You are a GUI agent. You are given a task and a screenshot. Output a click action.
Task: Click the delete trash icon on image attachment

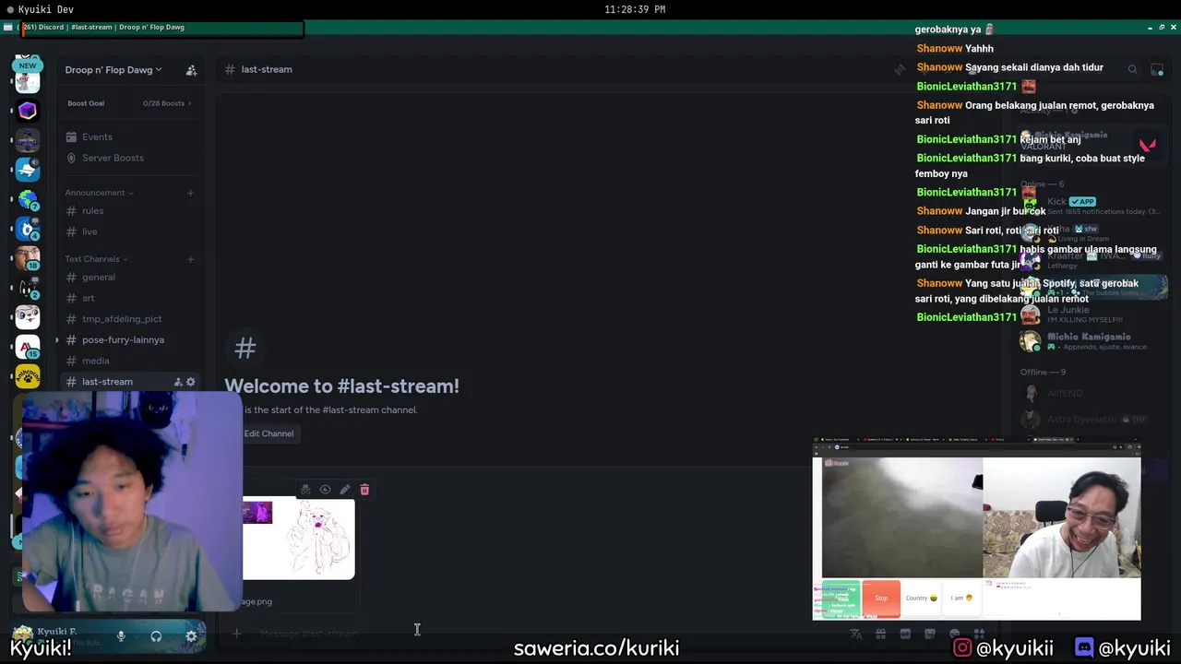(364, 490)
